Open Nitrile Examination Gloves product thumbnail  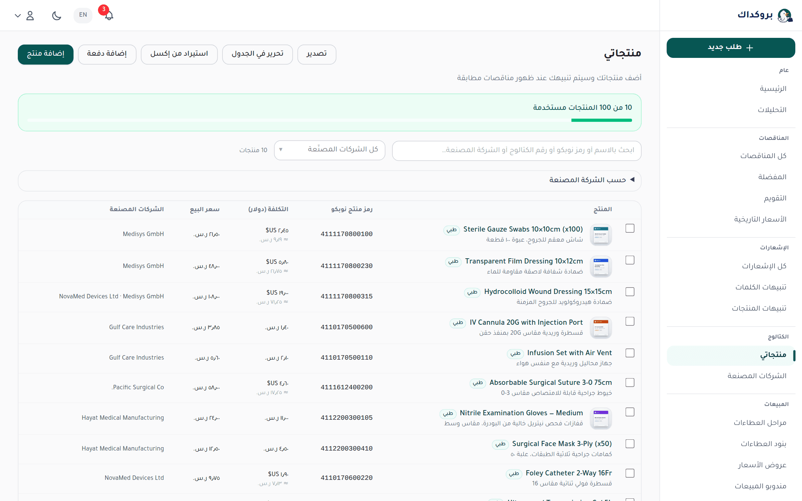pyautogui.click(x=601, y=419)
